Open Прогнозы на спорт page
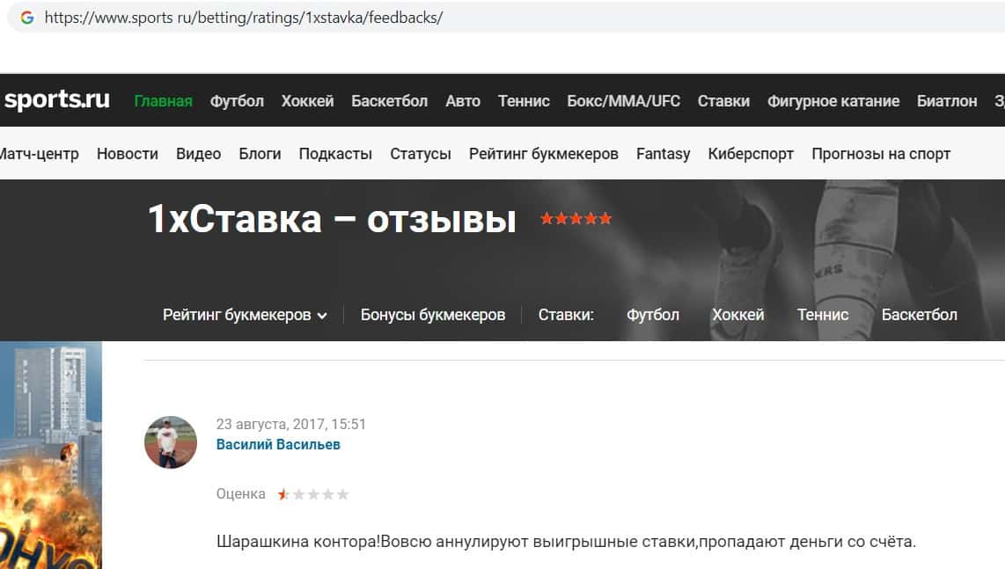Viewport: 1005px width, 569px height. pyautogui.click(x=881, y=154)
